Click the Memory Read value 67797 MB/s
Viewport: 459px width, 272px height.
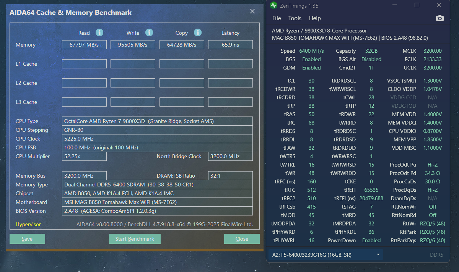point(84,45)
